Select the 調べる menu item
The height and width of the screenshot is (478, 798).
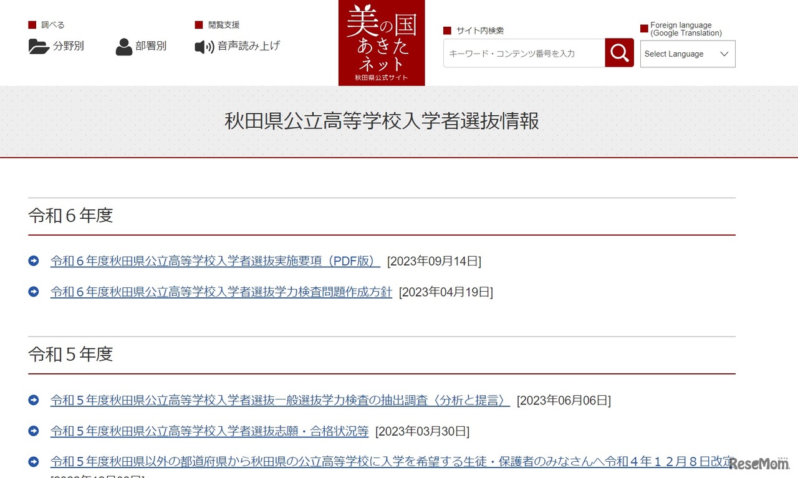[x=51, y=24]
